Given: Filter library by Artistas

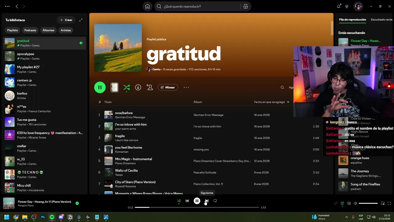Looking at the screenshot, I should tap(66, 30).
